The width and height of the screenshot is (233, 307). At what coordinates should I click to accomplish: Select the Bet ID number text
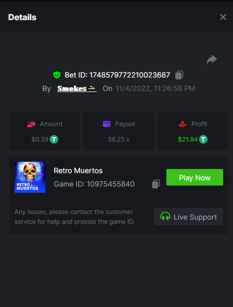click(x=130, y=75)
